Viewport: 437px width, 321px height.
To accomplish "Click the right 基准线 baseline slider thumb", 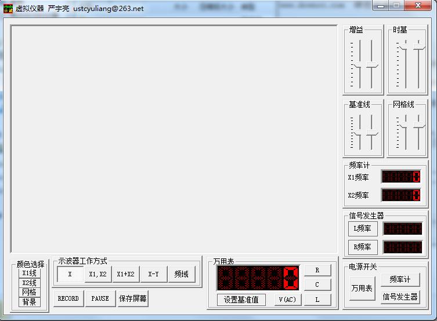I will tap(372, 133).
